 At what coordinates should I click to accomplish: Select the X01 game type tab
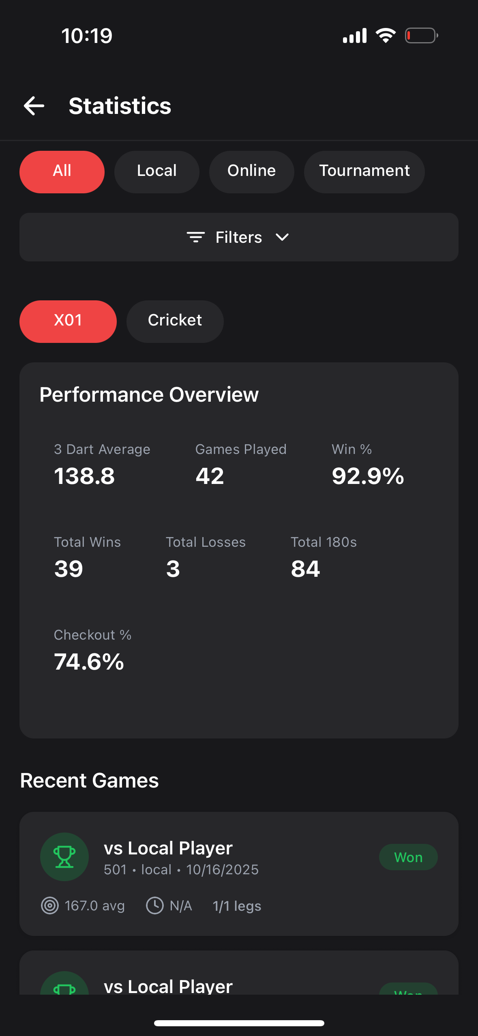pos(68,321)
